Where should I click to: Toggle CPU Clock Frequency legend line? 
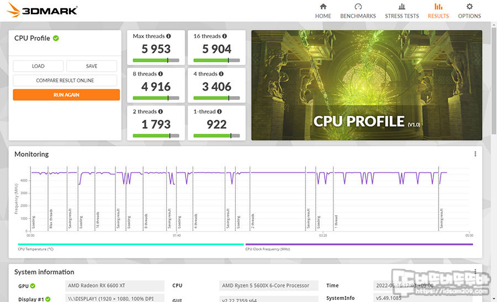click(359, 245)
